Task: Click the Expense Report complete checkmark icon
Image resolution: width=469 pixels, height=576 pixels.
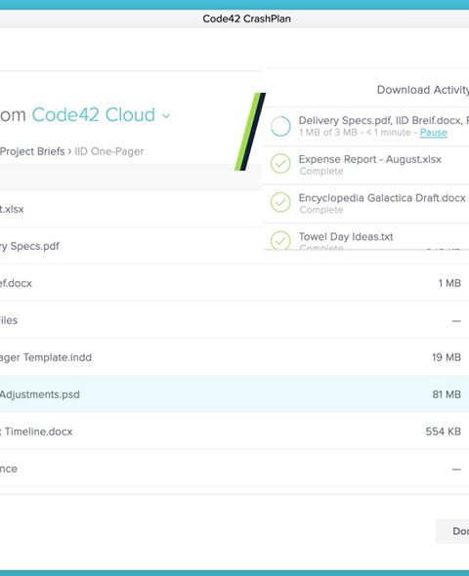Action: click(x=280, y=164)
